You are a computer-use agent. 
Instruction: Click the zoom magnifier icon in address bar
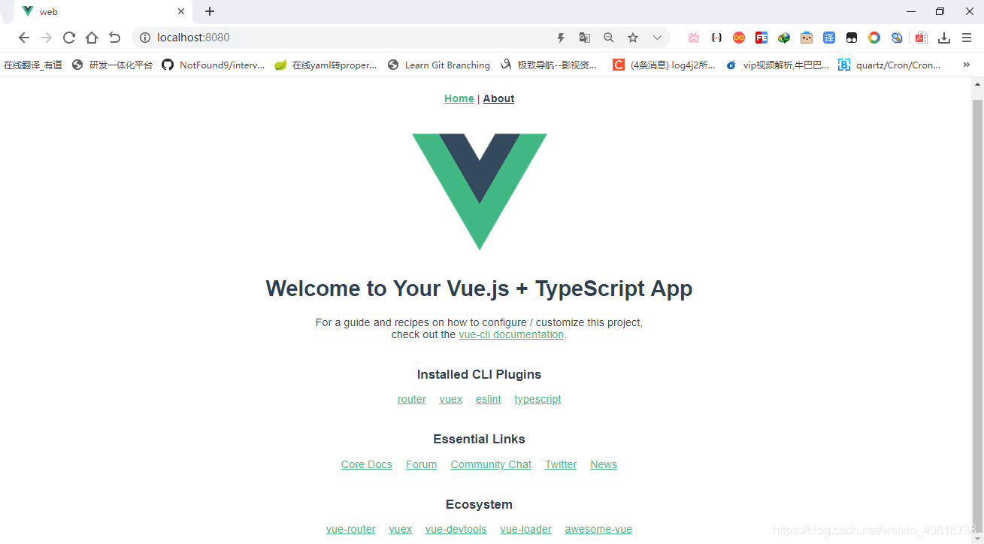609,38
